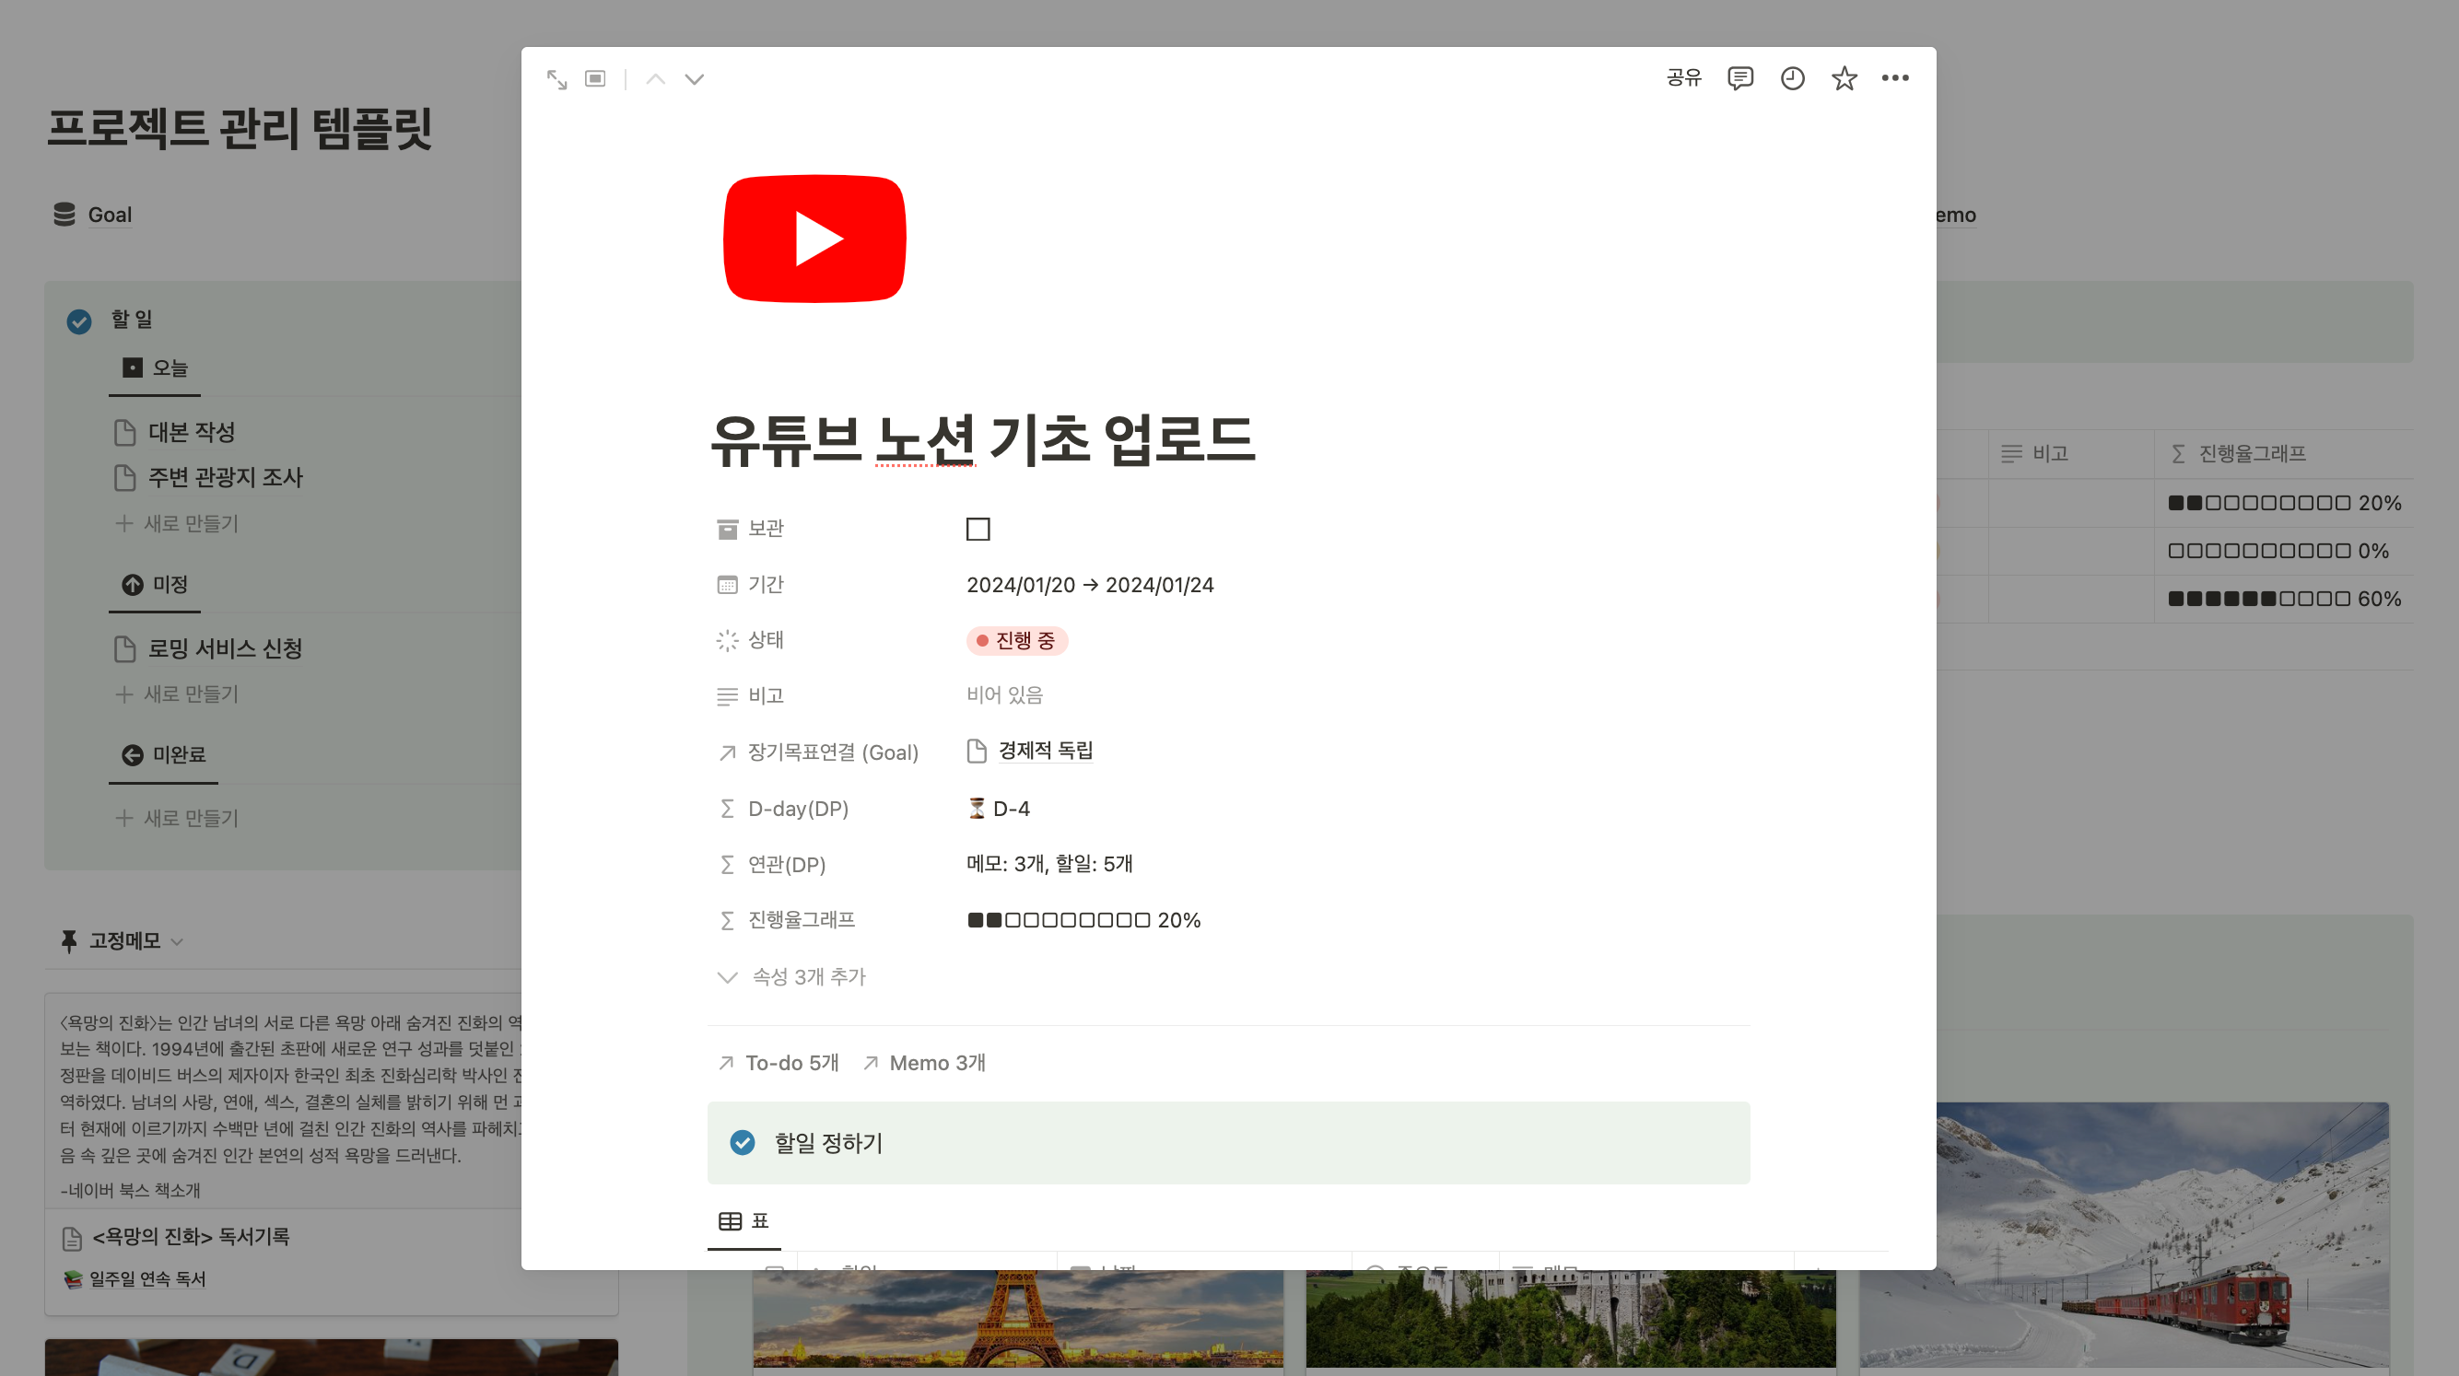The image size is (2459, 1376).
Task: Click the 공유 share button
Action: pos(1684,78)
